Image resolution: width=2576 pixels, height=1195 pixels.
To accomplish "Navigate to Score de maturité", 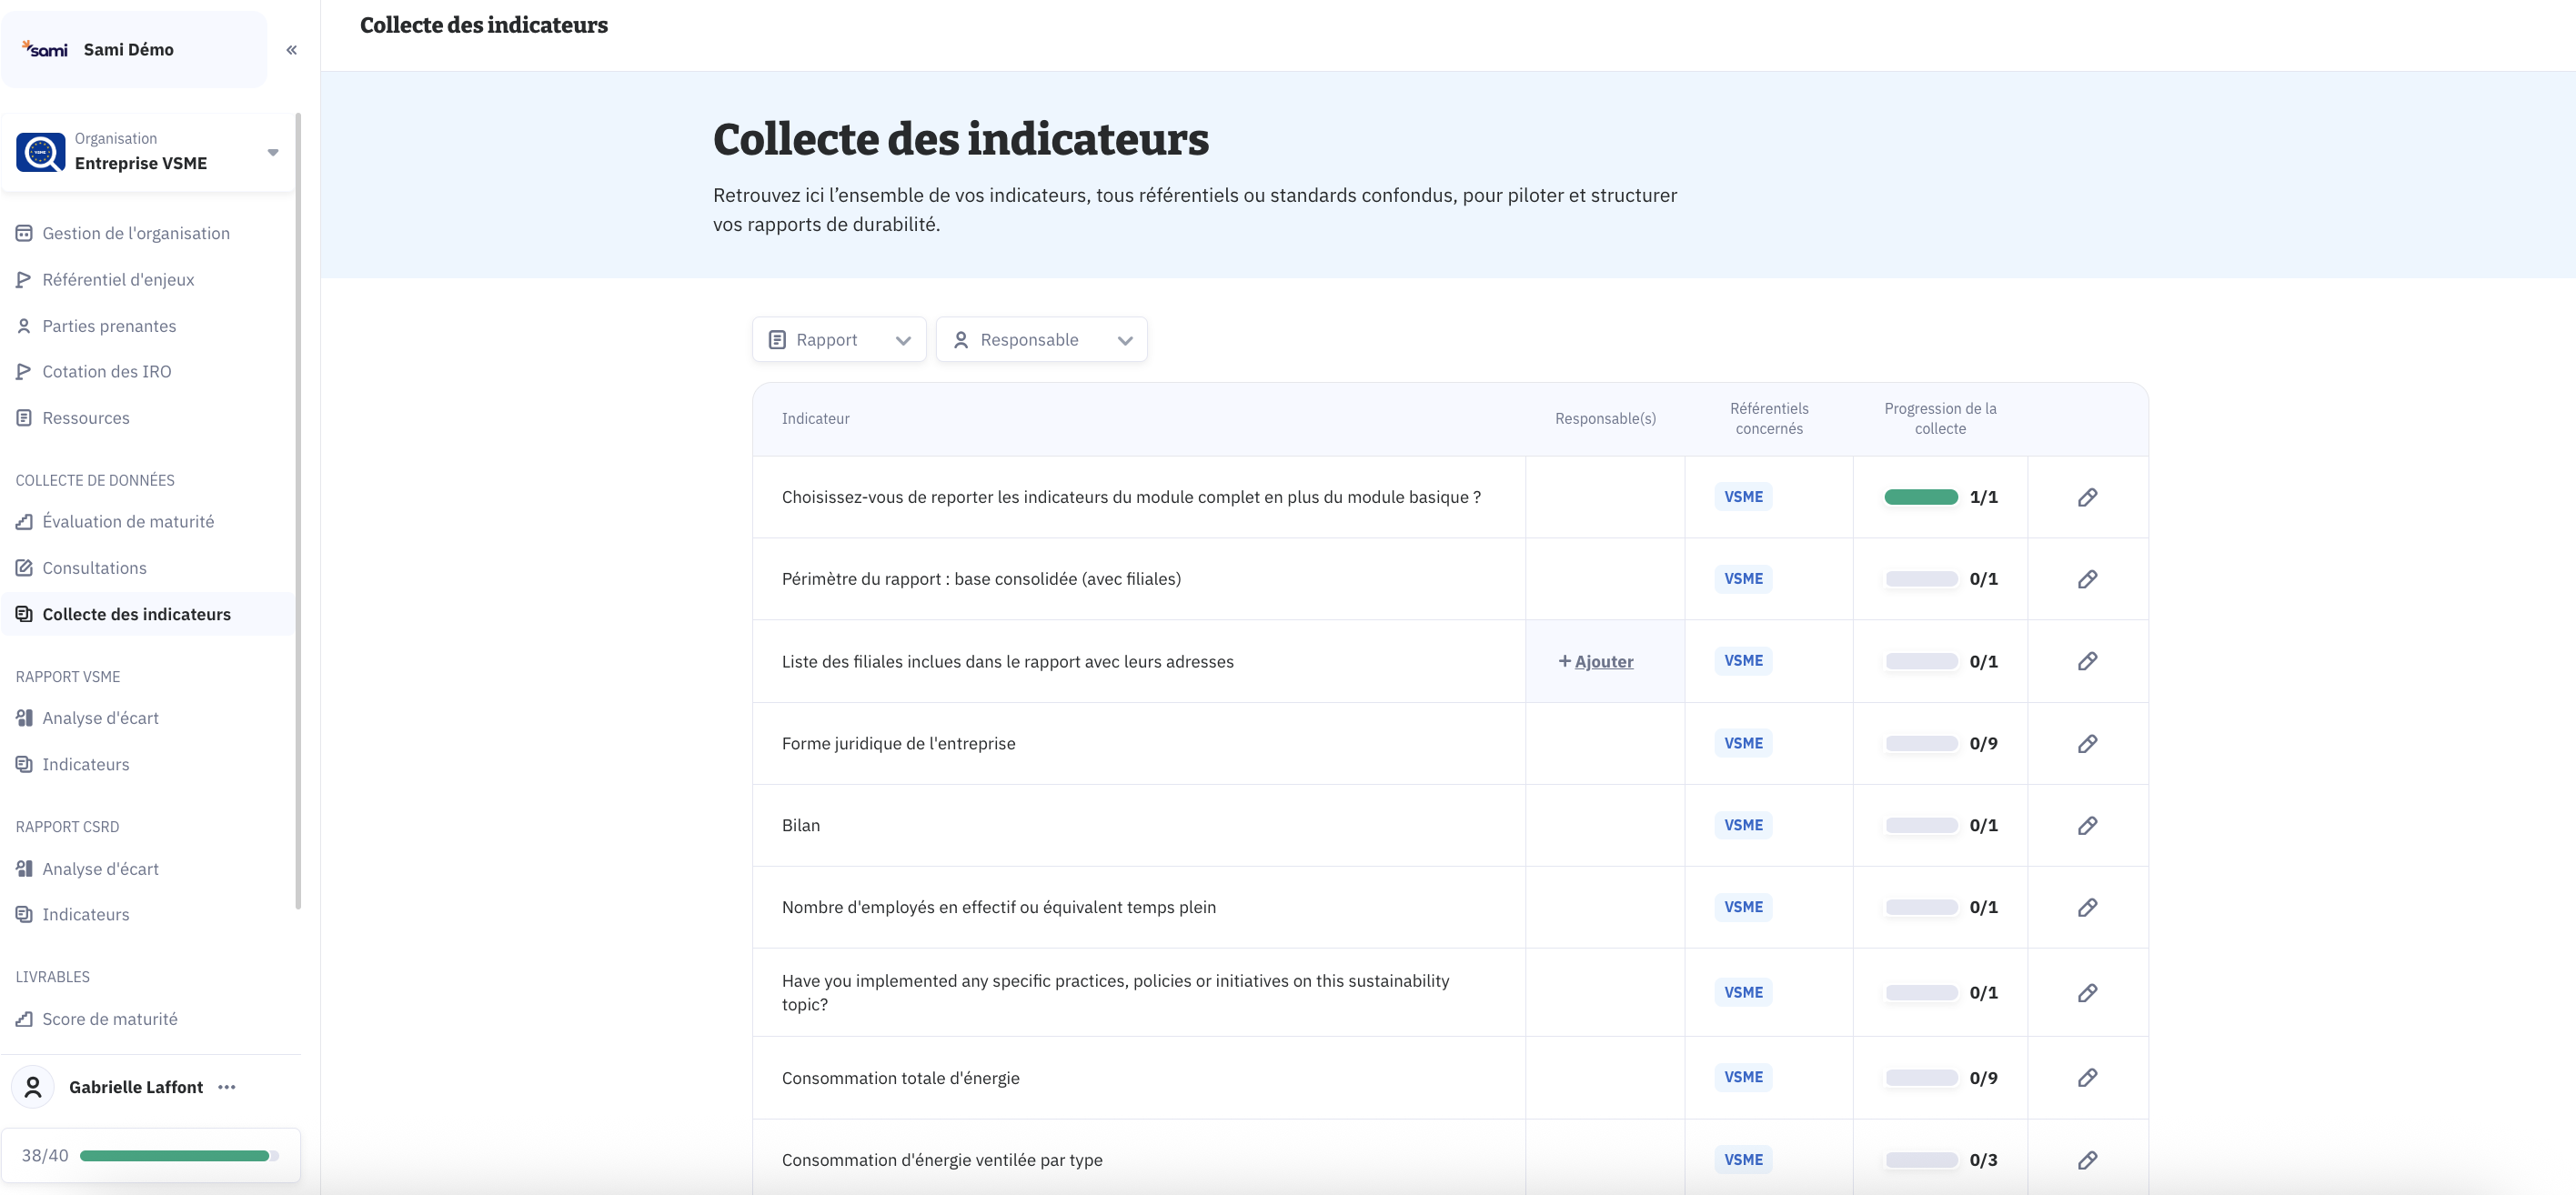I will 109,1019.
